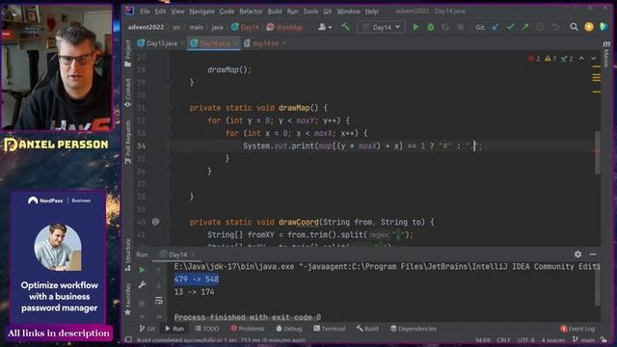Click Run panel wrench settings icon
617x347 pixels.
pos(142,285)
